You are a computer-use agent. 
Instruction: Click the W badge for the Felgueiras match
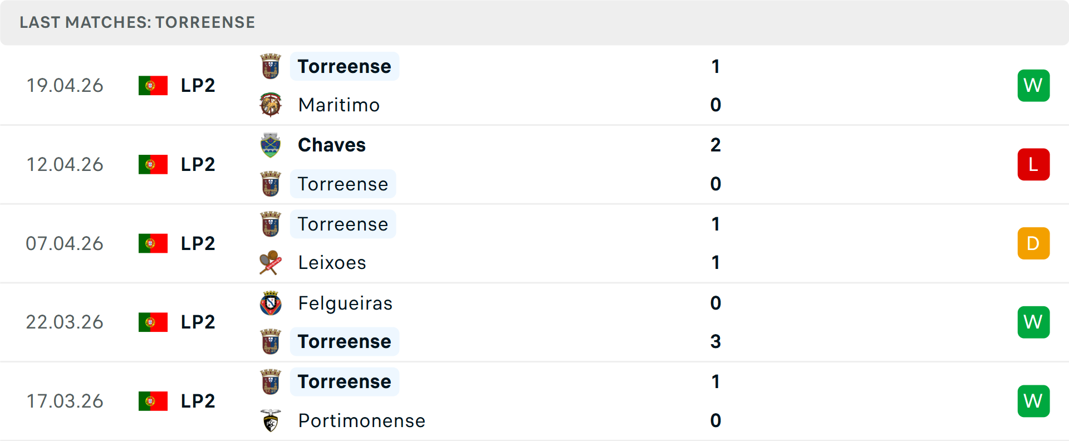click(1033, 322)
